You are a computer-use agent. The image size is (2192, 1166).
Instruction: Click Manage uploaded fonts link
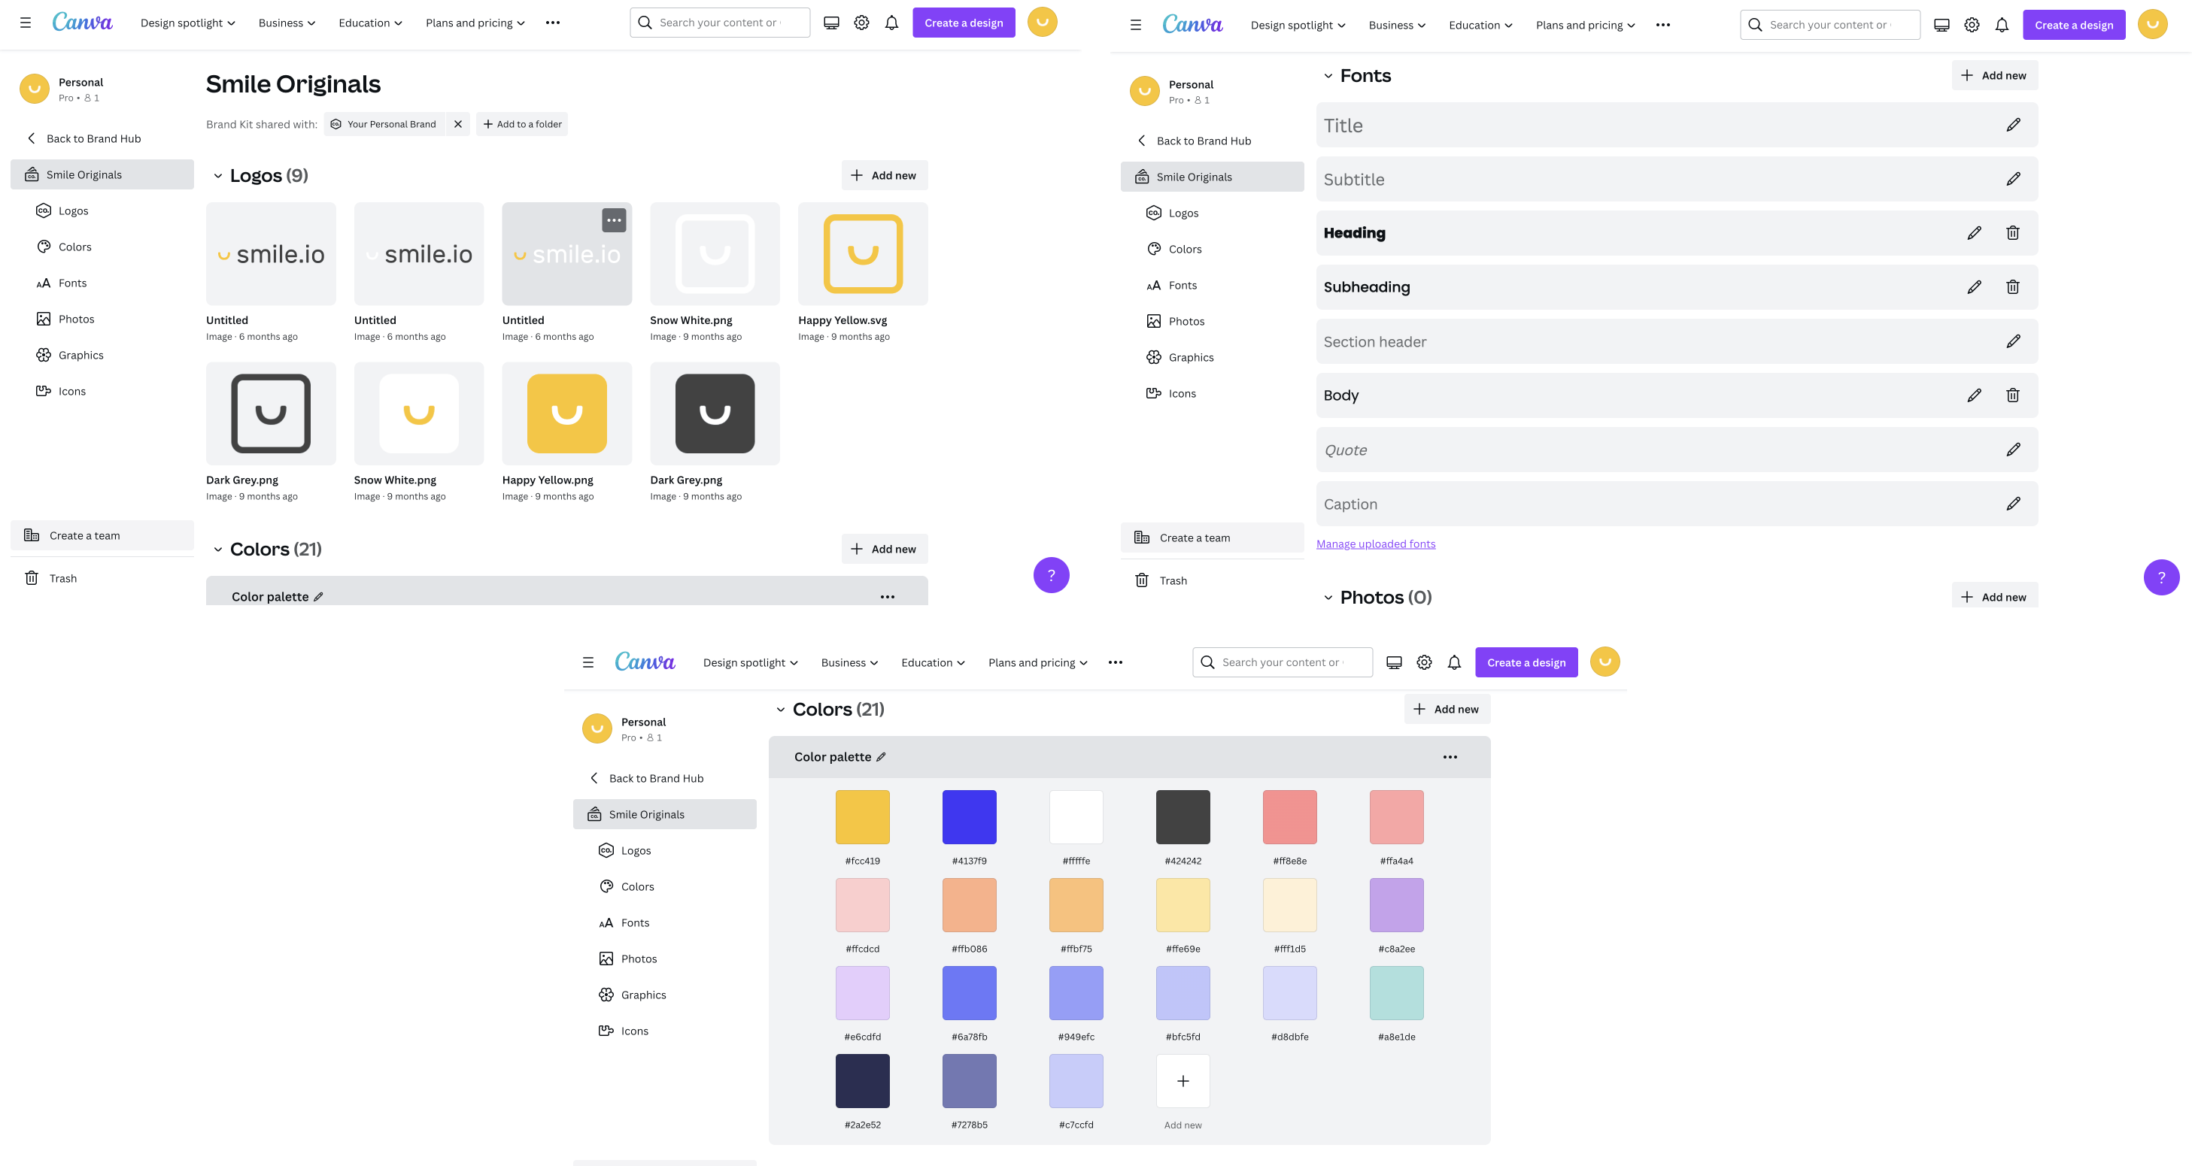pyautogui.click(x=1374, y=542)
